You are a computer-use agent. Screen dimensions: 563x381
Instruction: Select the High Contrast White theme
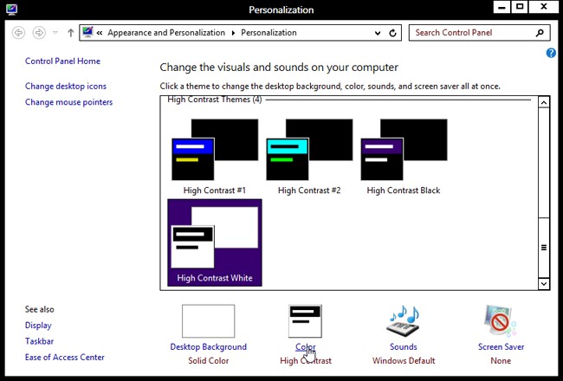point(215,242)
